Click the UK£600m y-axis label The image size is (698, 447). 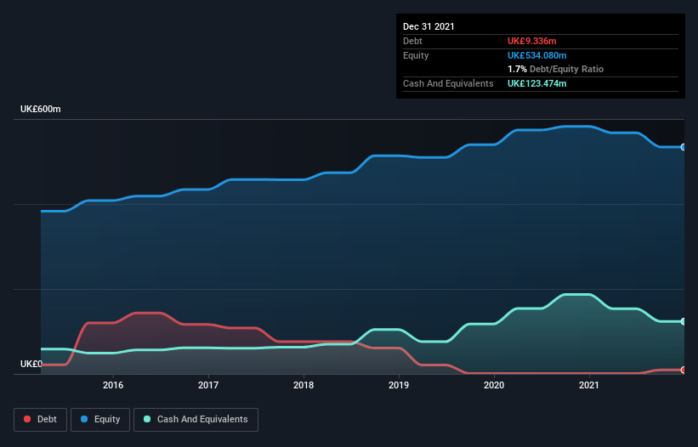pyautogui.click(x=41, y=109)
